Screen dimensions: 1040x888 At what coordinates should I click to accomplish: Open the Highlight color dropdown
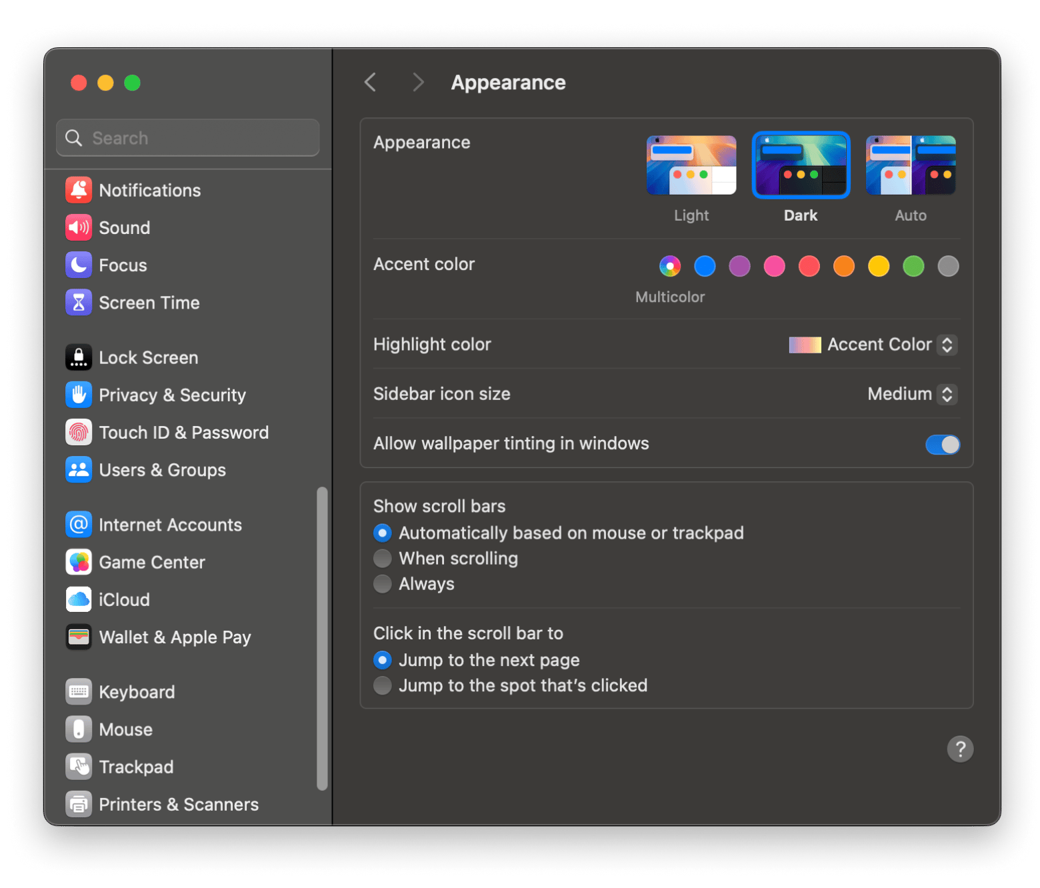pyautogui.click(x=947, y=345)
